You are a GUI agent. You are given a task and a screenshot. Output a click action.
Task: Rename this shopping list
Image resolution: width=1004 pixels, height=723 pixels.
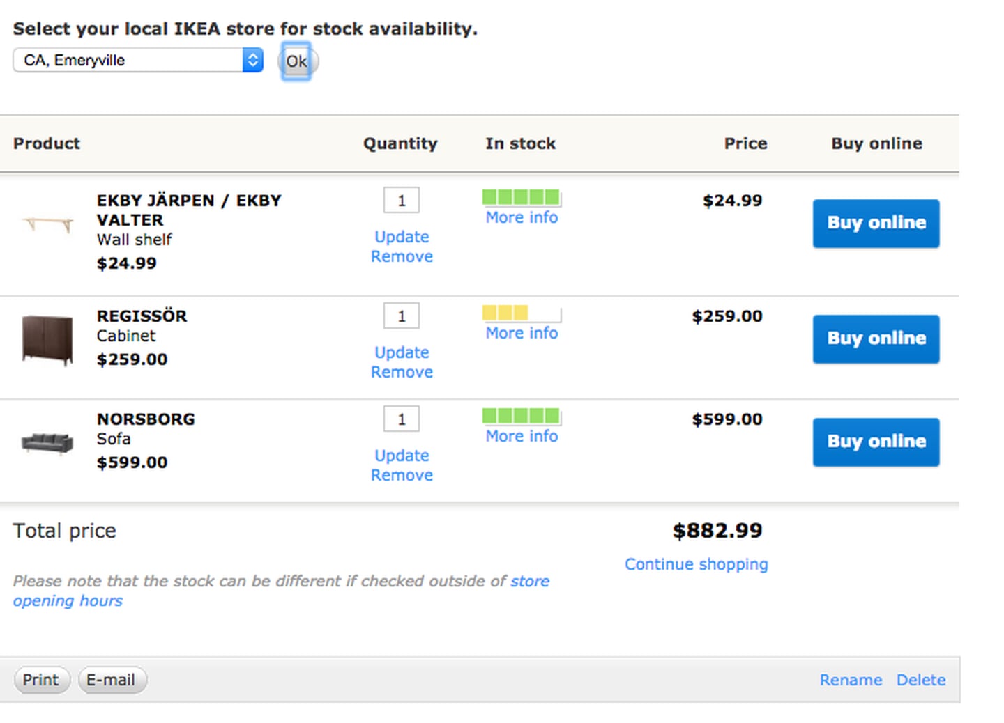point(851,681)
